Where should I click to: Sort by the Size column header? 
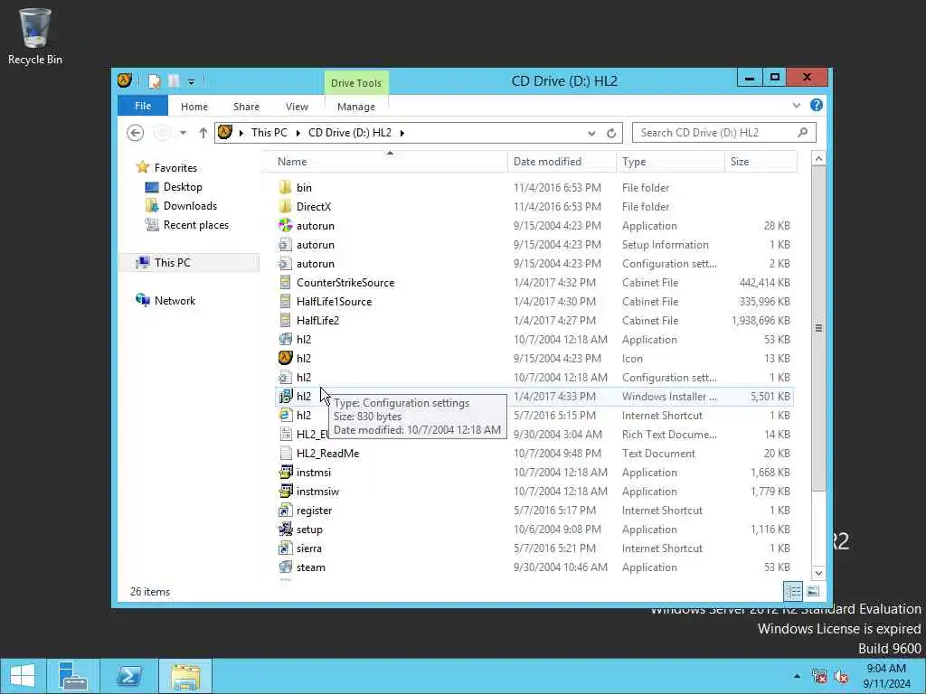pos(761,162)
